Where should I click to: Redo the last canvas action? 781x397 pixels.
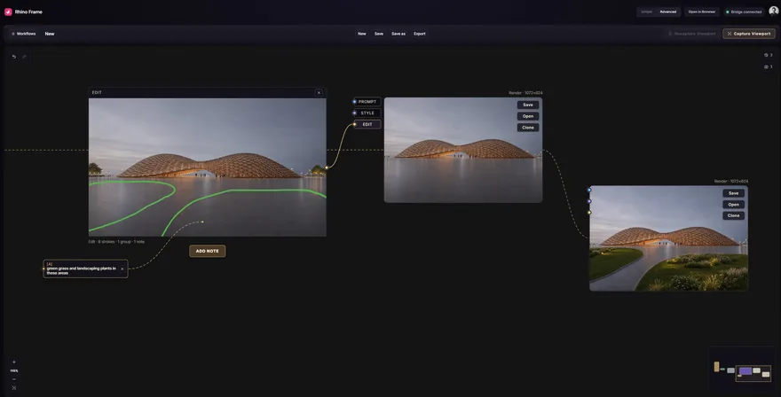coord(24,57)
